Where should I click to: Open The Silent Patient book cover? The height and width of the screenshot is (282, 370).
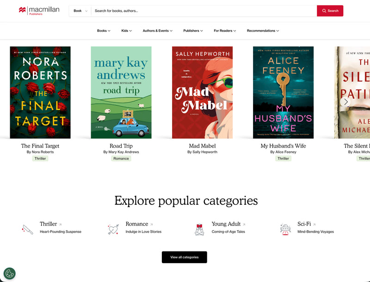point(352,92)
